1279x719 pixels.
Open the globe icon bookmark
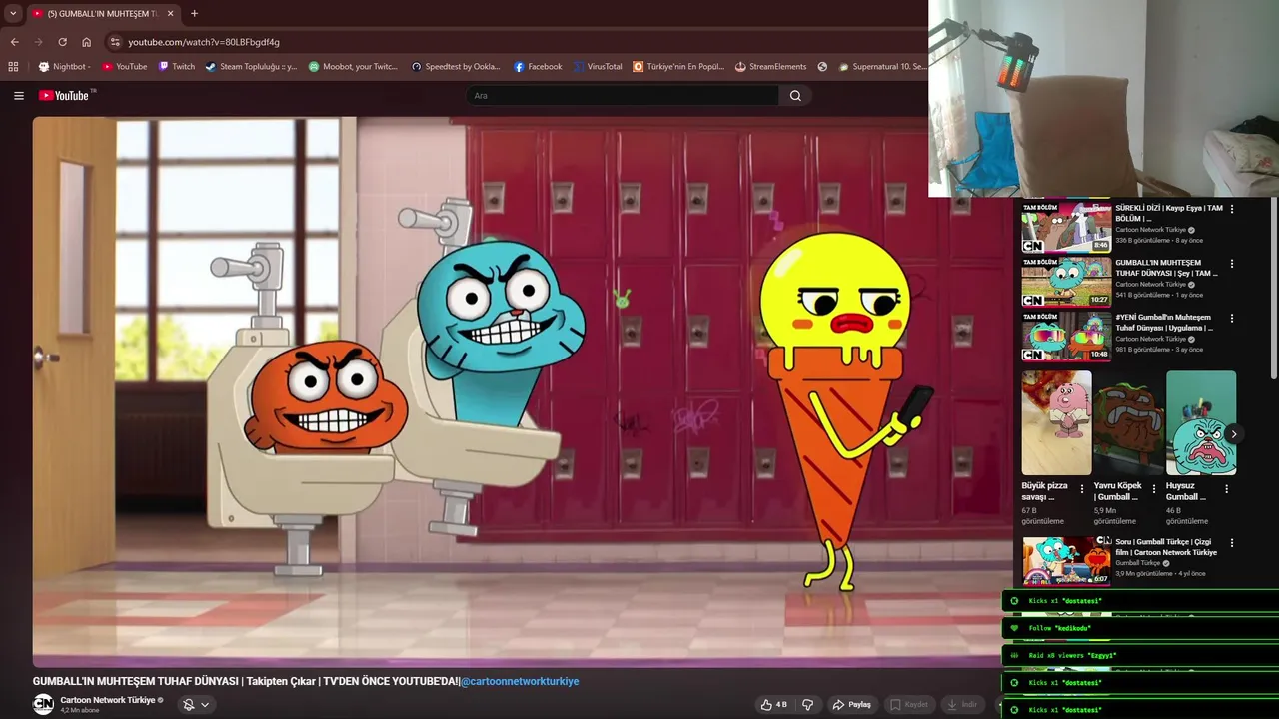click(822, 67)
